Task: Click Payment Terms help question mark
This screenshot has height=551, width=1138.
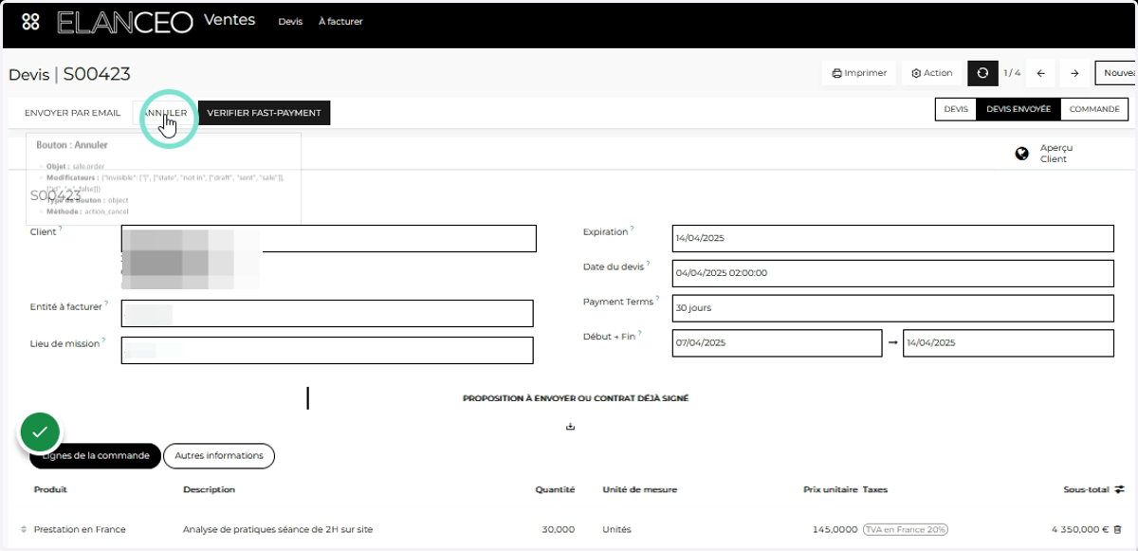Action: click(x=659, y=299)
